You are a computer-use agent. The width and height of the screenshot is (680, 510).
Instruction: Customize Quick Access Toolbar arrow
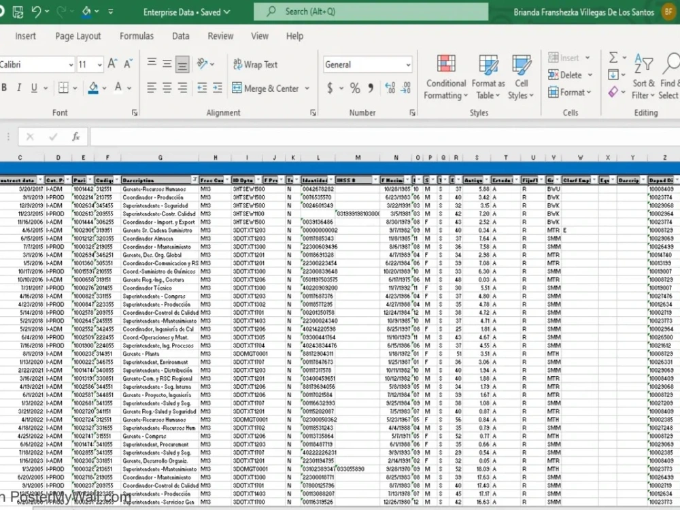(111, 12)
